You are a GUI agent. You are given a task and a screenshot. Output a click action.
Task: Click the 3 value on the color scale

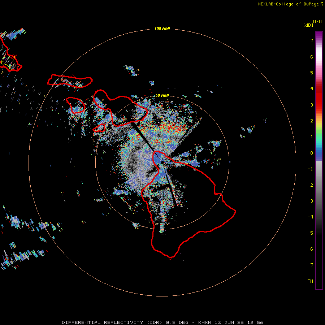click(312, 105)
